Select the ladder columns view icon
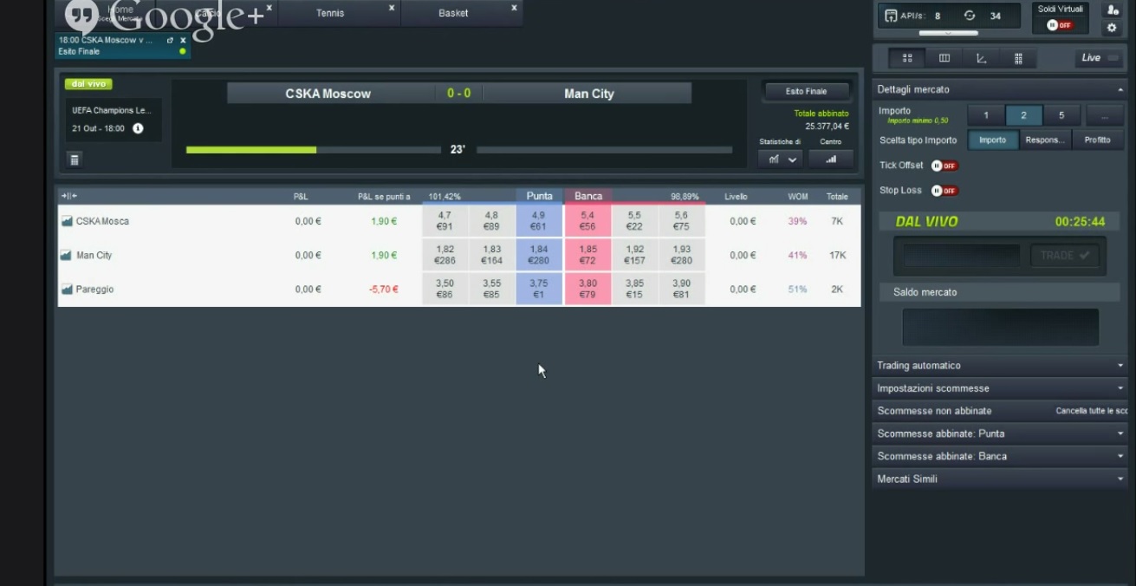The width and height of the screenshot is (1136, 586). point(945,58)
